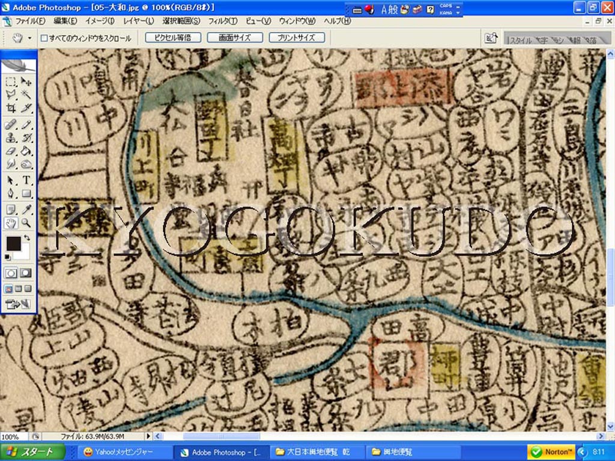Viewport: 615px width, 461px height.
Task: Open the ファイル(F) menu
Action: coord(30,21)
